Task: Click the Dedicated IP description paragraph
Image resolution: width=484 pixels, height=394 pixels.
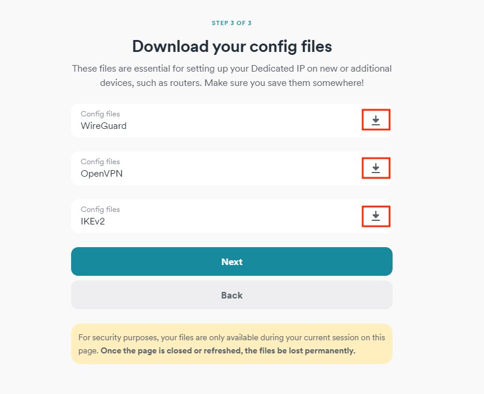Action: tap(232, 76)
